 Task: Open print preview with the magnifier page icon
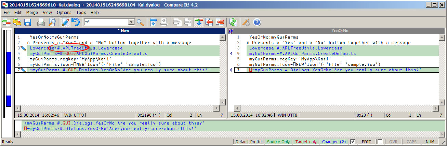tap(52, 23)
